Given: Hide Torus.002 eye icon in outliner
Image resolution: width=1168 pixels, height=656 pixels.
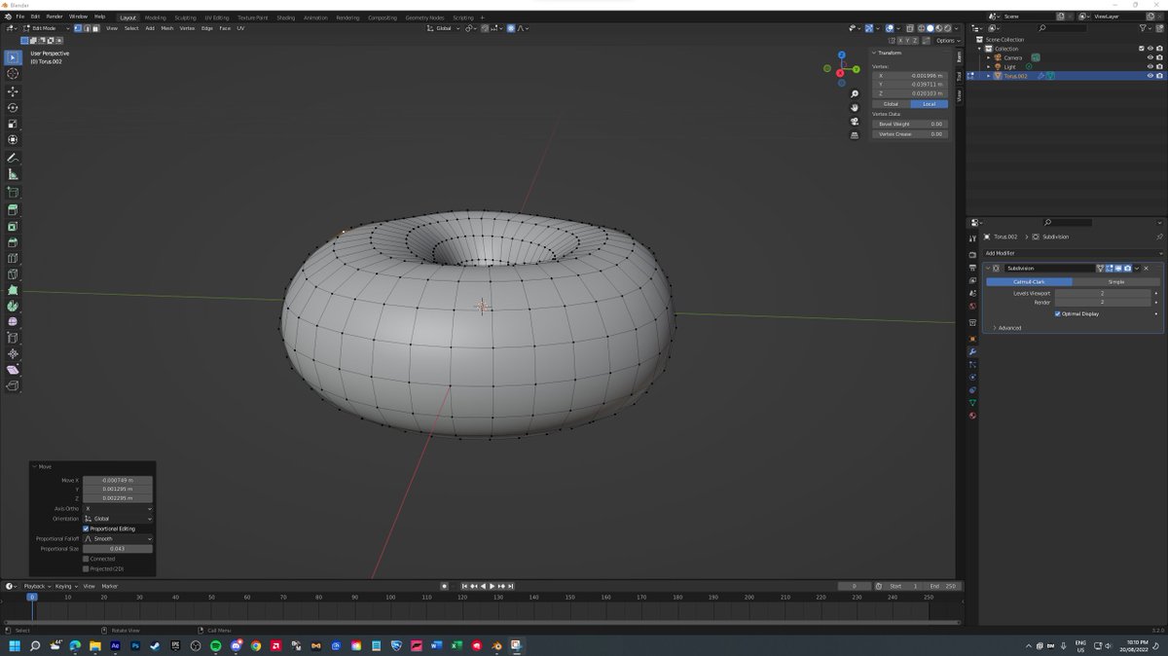Looking at the screenshot, I should click(1150, 76).
